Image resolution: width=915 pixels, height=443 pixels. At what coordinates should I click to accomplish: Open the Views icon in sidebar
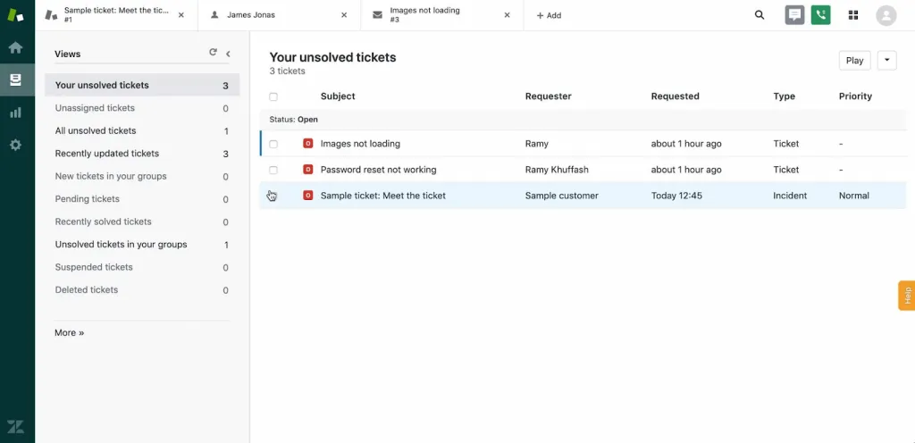16,79
